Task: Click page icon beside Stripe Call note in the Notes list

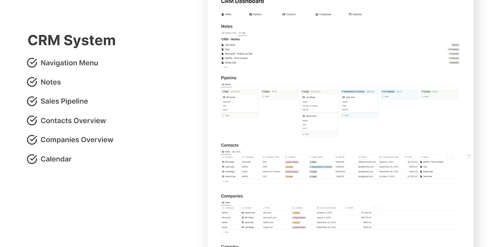Action: point(222,63)
